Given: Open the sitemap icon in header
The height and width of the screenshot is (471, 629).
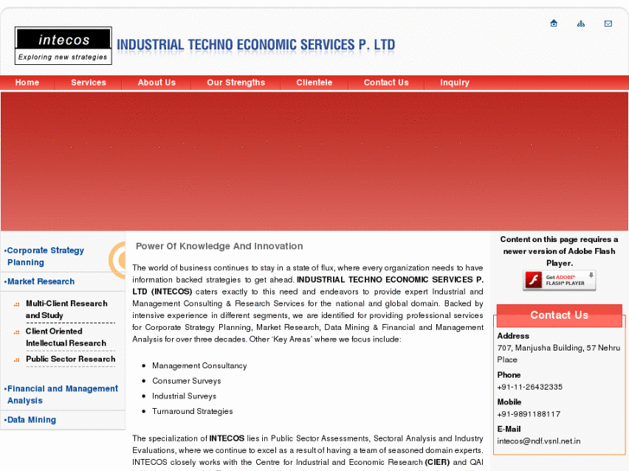Looking at the screenshot, I should click(x=581, y=23).
